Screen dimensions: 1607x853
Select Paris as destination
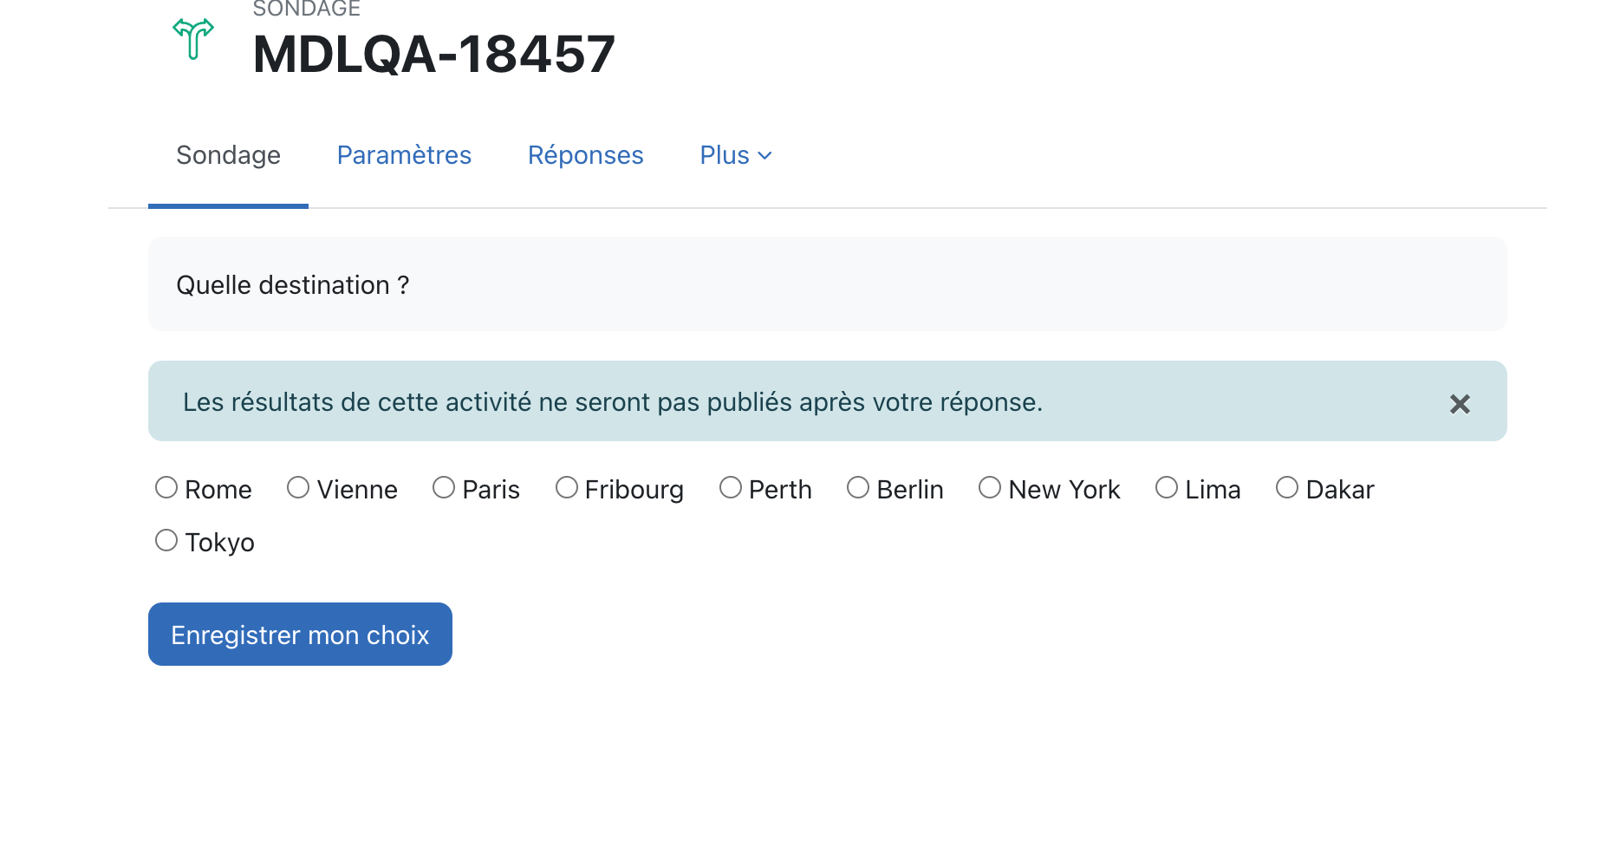click(444, 488)
